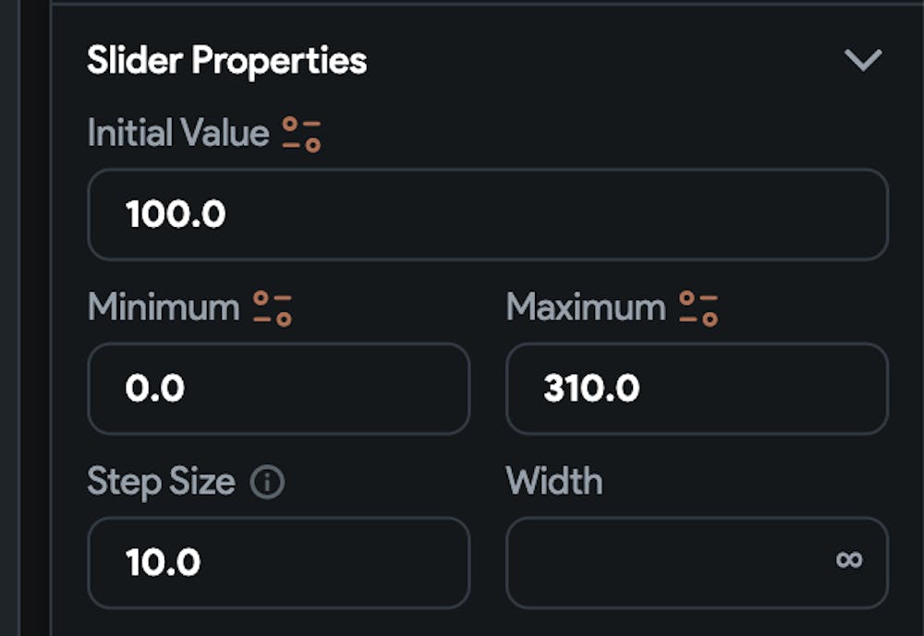Viewport: 924px width, 636px height.
Task: Focus the empty Width input field
Action: point(665,562)
